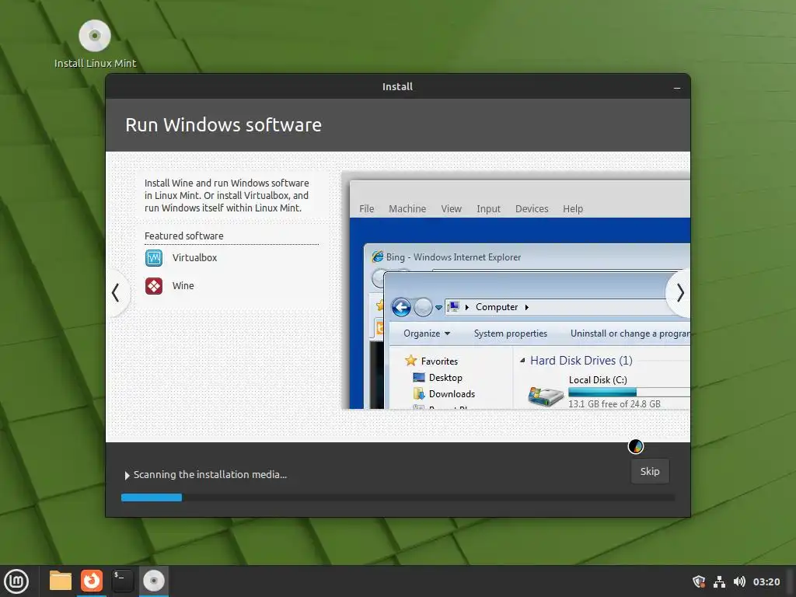The width and height of the screenshot is (796, 597).
Task: Click Local Disk (C:) drive icon
Action: point(546,396)
